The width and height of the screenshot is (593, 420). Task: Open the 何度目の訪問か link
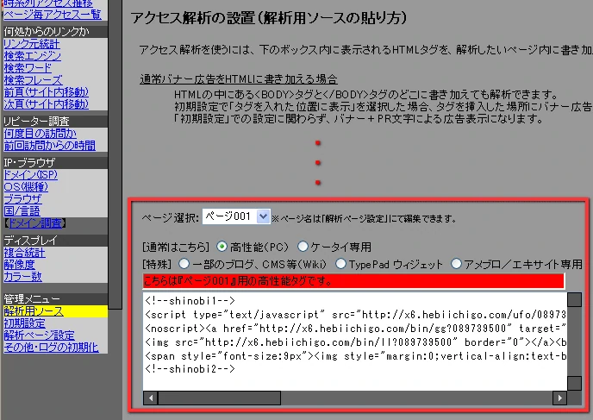coord(40,134)
